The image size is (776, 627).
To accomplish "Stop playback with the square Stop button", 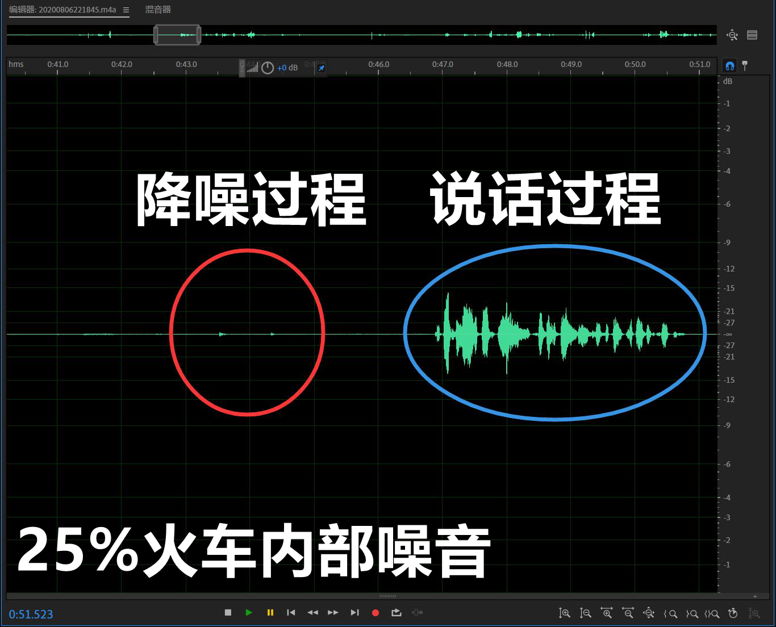I will click(x=228, y=612).
